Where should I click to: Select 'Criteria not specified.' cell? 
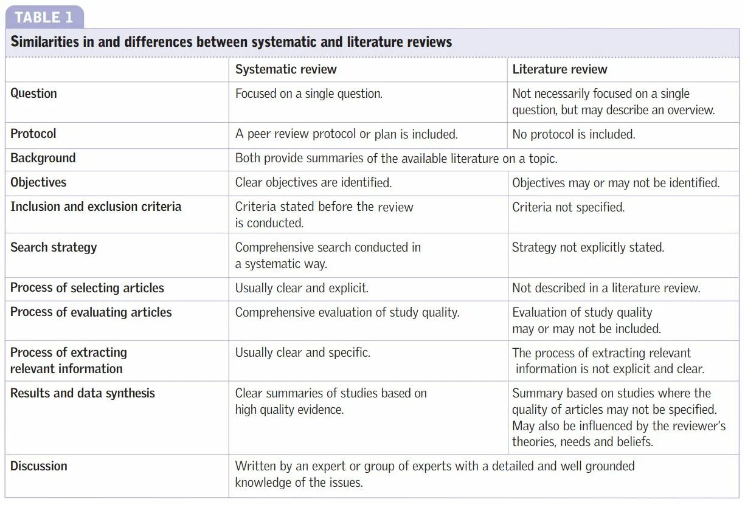tap(568, 207)
